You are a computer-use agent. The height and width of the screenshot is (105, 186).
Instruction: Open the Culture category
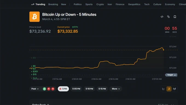[x=157, y=4]
